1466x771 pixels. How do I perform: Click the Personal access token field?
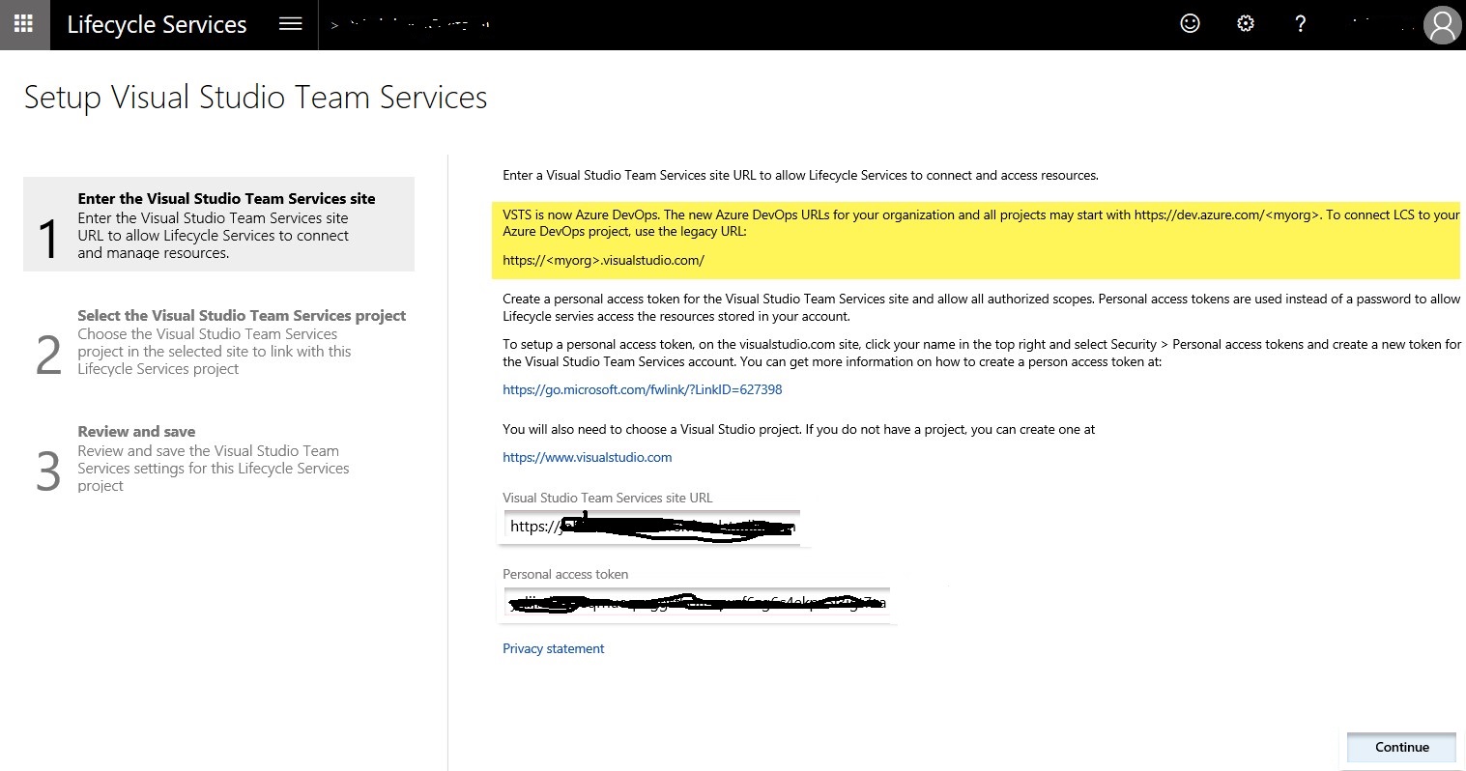pyautogui.click(x=696, y=604)
